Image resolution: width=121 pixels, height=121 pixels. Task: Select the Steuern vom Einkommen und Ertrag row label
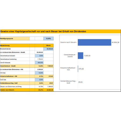tap(11, 87)
